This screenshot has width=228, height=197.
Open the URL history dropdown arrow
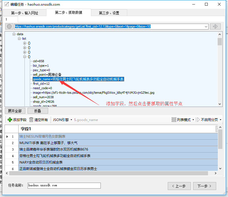206,26
